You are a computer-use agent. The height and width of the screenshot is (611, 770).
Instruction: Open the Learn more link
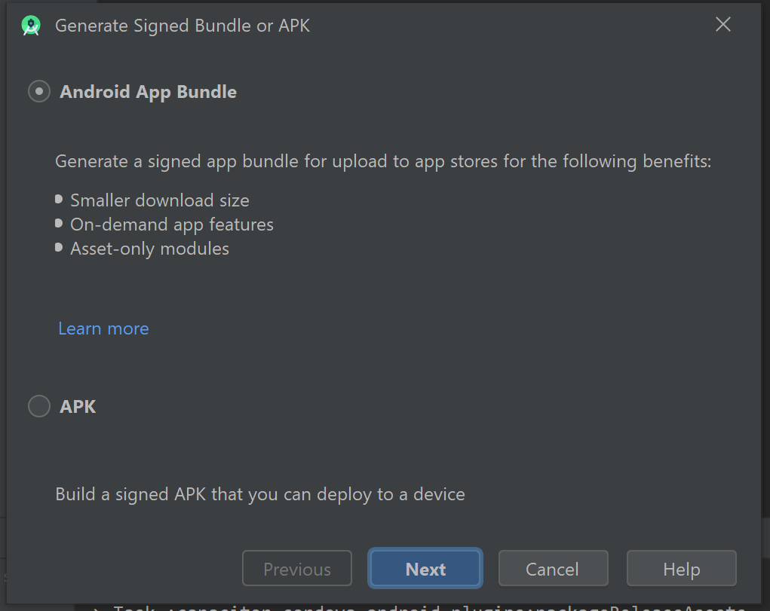pos(103,328)
